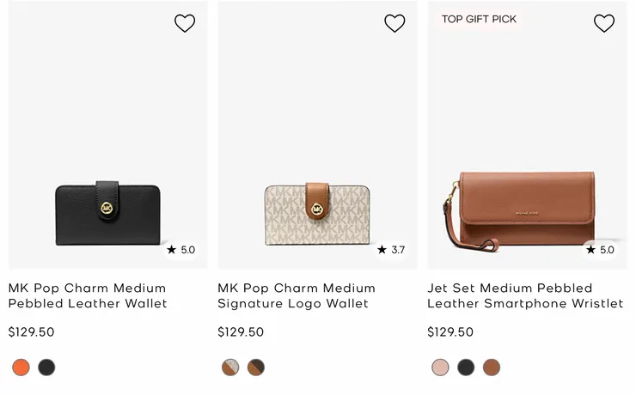Click the 5.0 rating on the Jet Set Wristlet
This screenshot has width=636, height=395.
coord(601,250)
